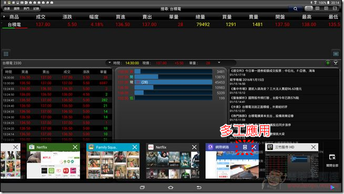Click the chart panel icon at right edge
Screen dimensions: 344x194
point(336,54)
